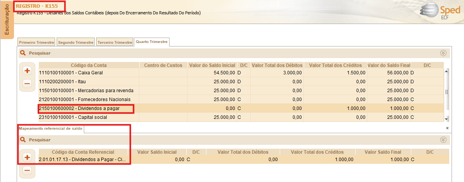Image resolution: width=464 pixels, height=182 pixels.
Task: Remove referential mapping with lower minus icon
Action: coord(27,170)
